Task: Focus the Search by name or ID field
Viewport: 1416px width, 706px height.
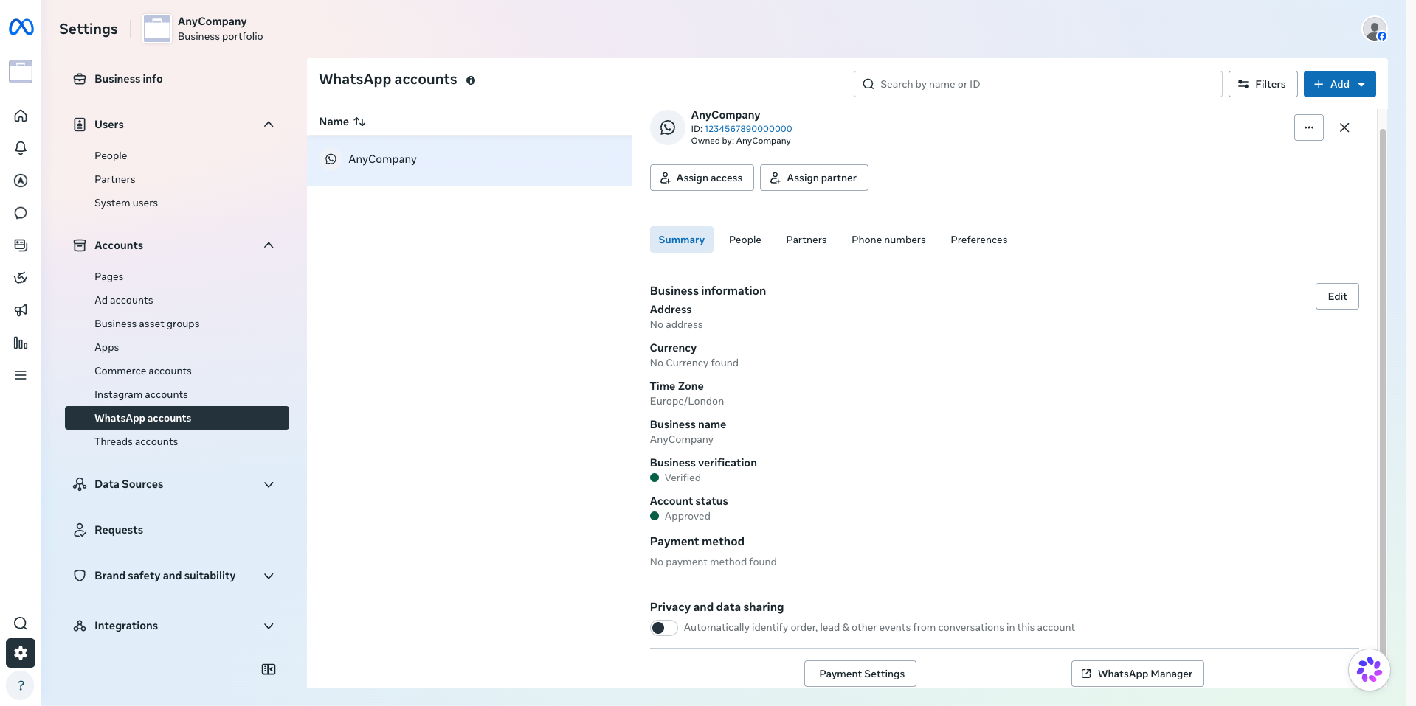Action: tap(1038, 84)
